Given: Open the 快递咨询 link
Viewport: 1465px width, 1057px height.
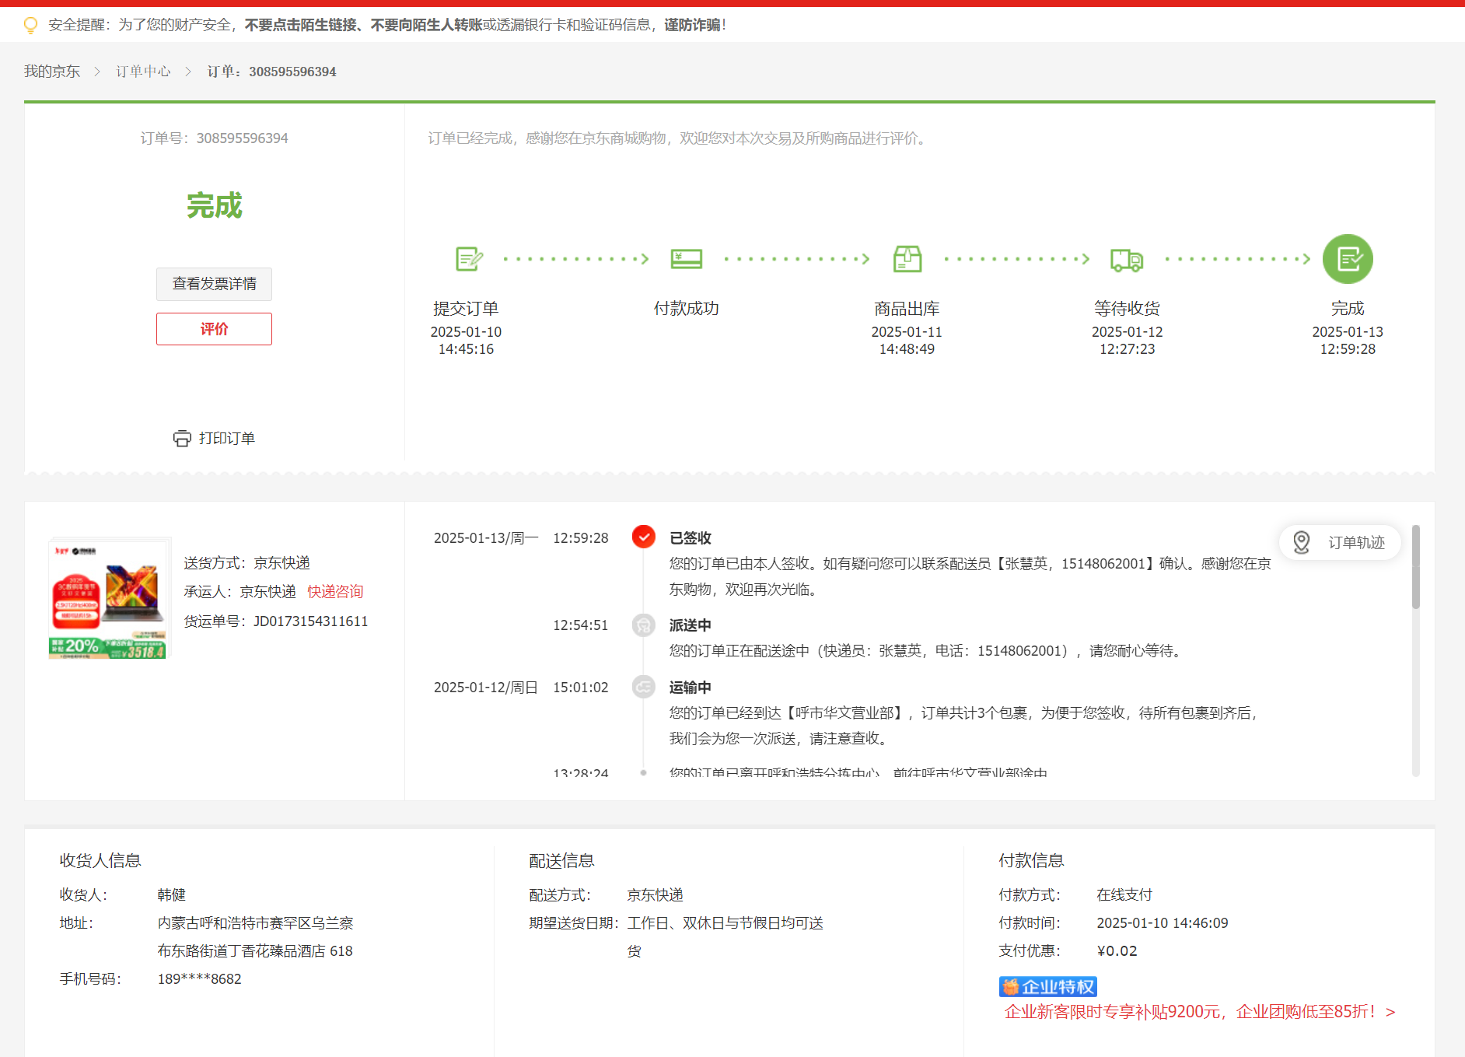Looking at the screenshot, I should coord(335,592).
